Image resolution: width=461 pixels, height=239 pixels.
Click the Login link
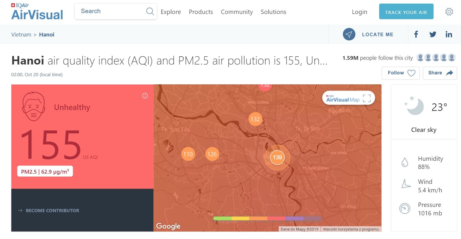point(359,12)
